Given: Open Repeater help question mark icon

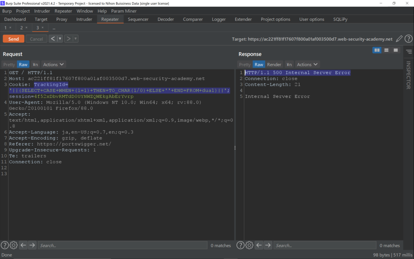Looking at the screenshot, I should tap(408, 39).
